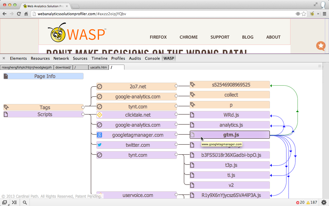Click the browser forward arrow
This screenshot has height=206, width=329.
12,14
